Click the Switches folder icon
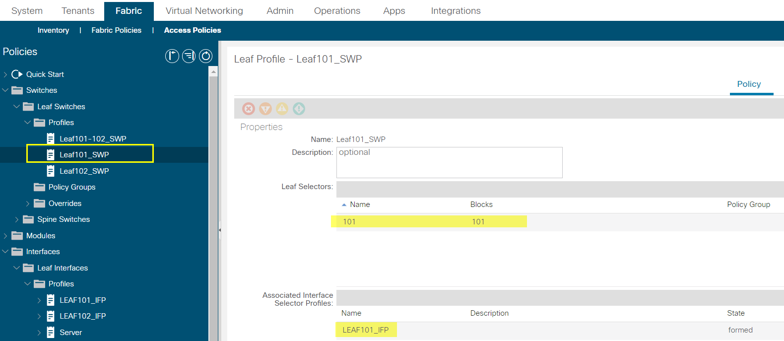Image resolution: width=784 pixels, height=341 pixels. 17,90
